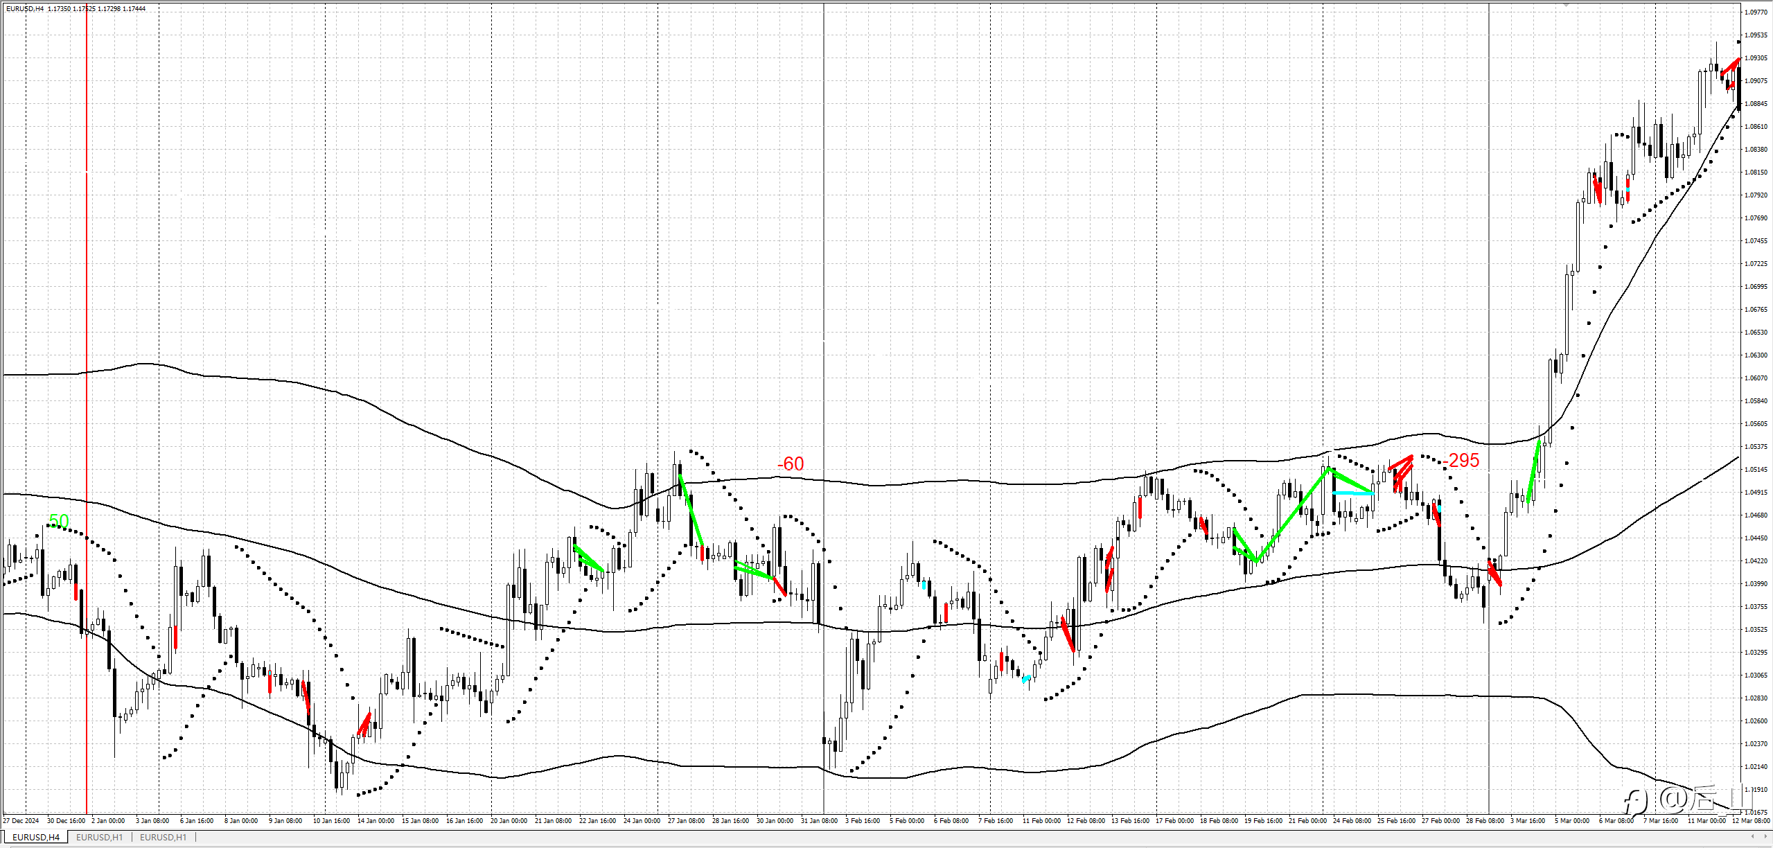Select the red "-60" text label
Viewport: 1773px width, 848px height.
(791, 463)
